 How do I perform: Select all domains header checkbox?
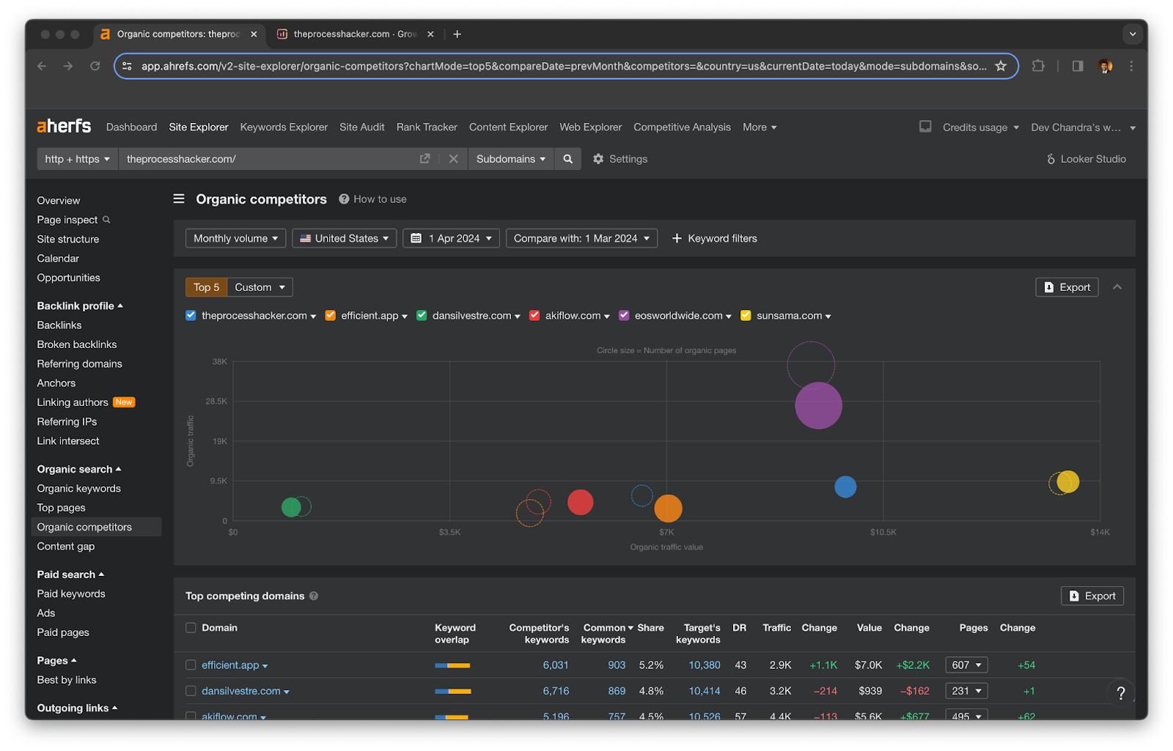pos(191,628)
